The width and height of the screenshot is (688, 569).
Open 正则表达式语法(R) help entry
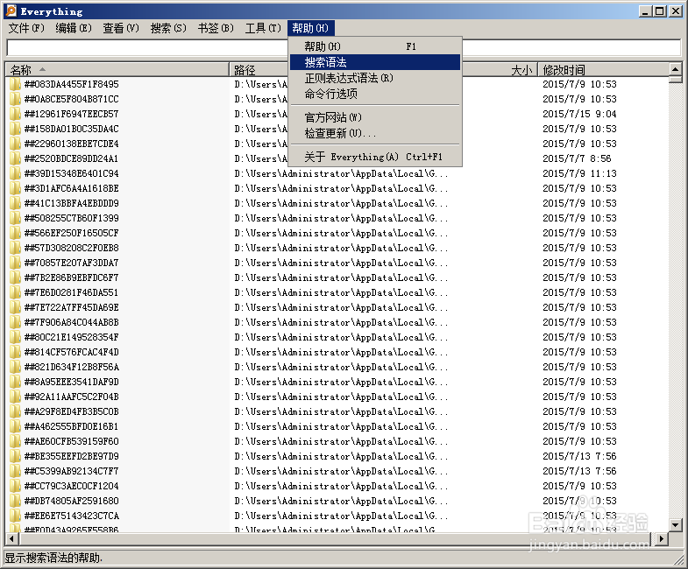[x=375, y=78]
